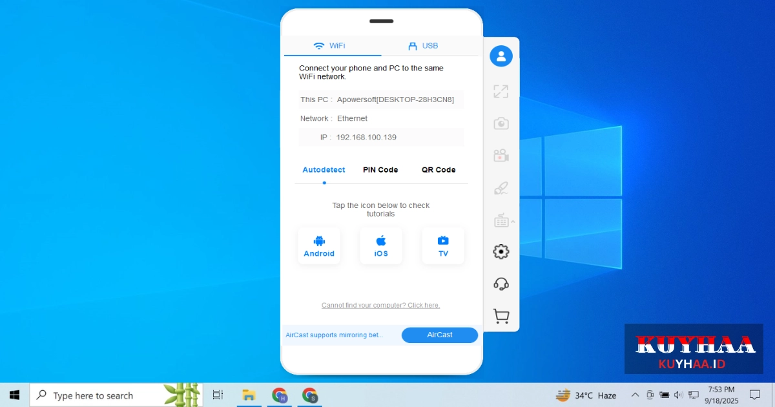Open the user account profile icon
The height and width of the screenshot is (407, 775).
pyautogui.click(x=501, y=56)
